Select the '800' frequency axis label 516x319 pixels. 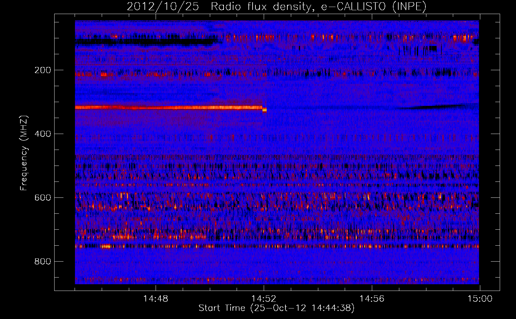tap(42, 262)
